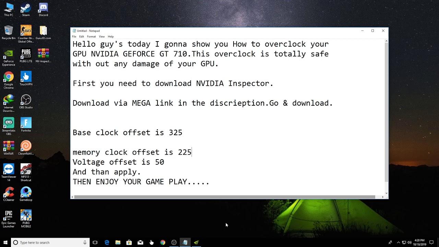Select the ClownfishVoice desktop icon
Image resolution: width=439 pixels, height=247 pixels.
pyautogui.click(x=26, y=148)
